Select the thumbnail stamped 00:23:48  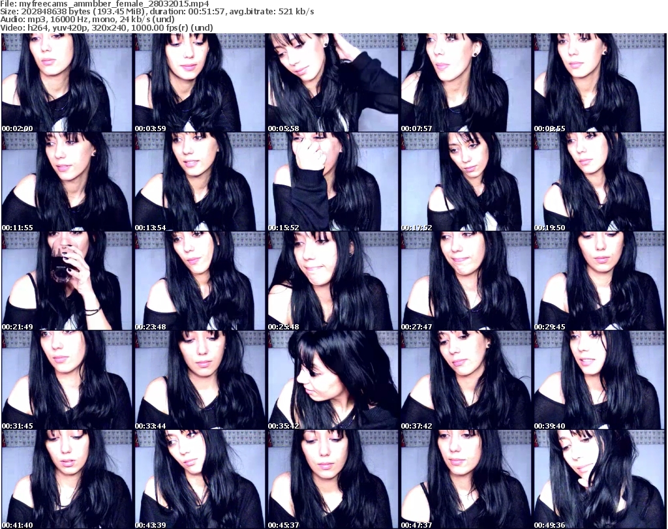tap(200, 281)
